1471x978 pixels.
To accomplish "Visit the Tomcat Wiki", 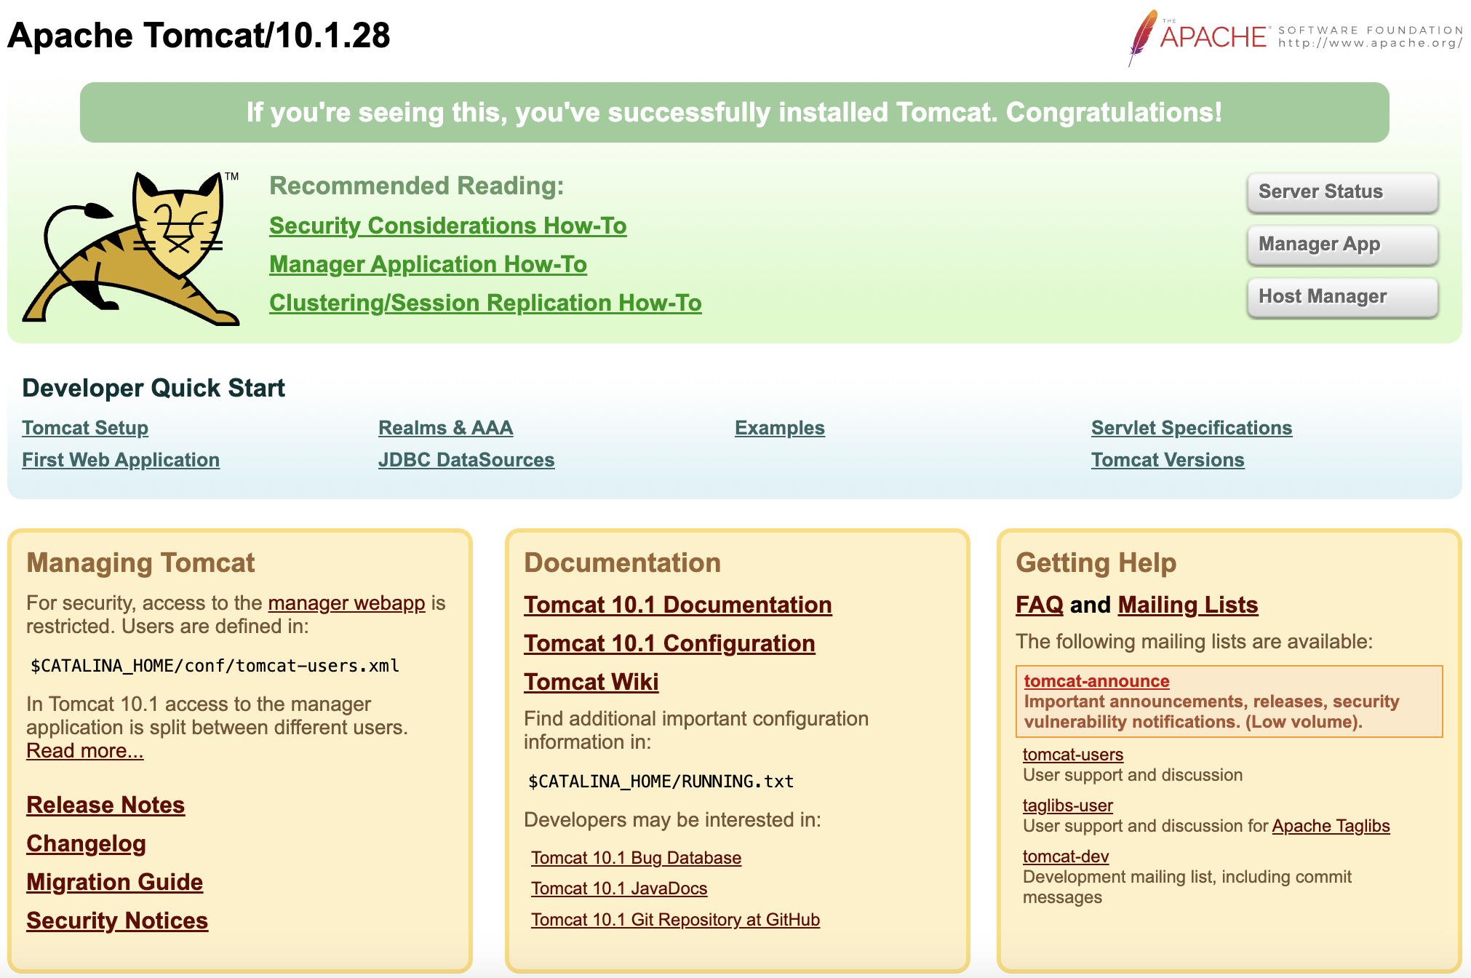I will [591, 682].
